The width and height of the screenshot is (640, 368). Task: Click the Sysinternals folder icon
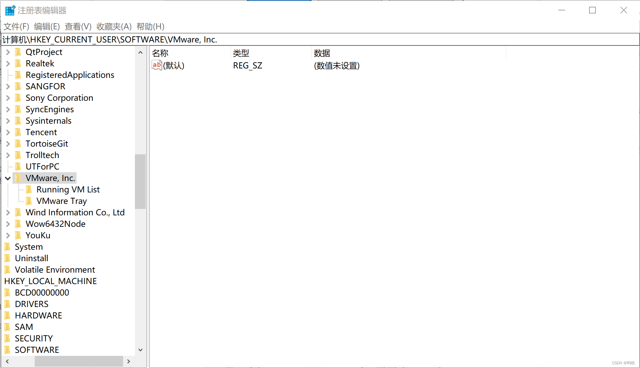[x=19, y=121]
